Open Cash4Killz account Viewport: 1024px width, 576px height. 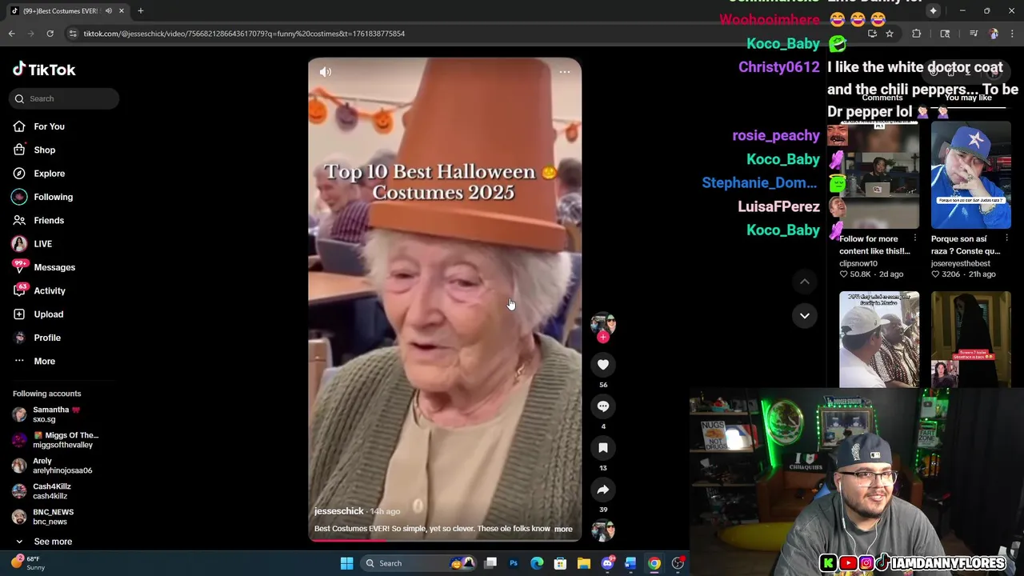44,491
